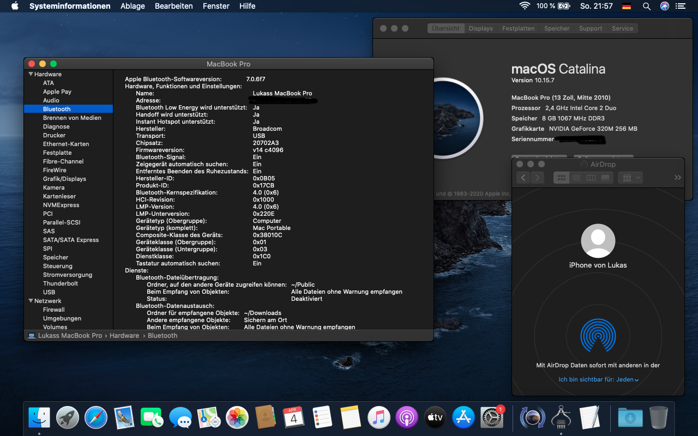The width and height of the screenshot is (698, 436).
Task: Select Stromversorgung in the sidebar
Action: point(68,275)
